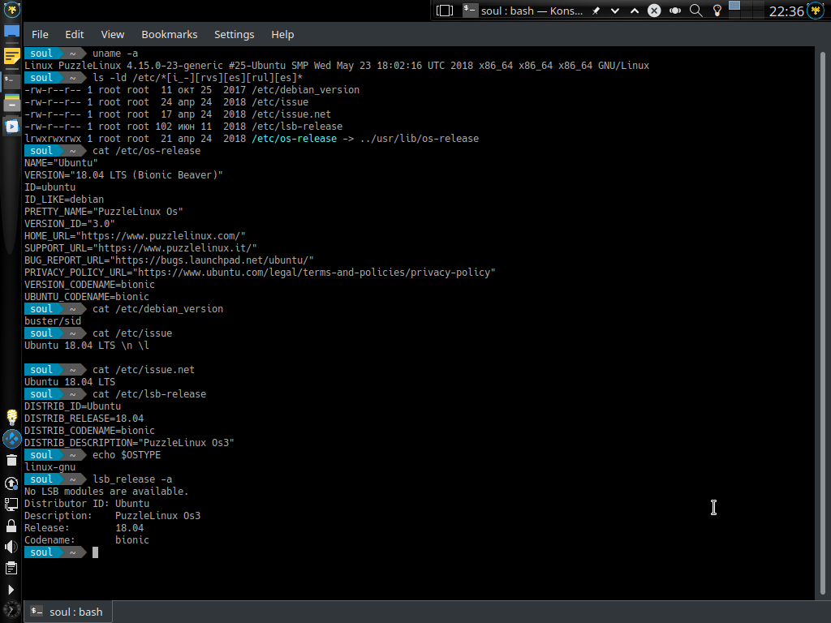Screen dimensions: 831x623
Task: Open the yellow sticky notes app
Action: pos(11,56)
